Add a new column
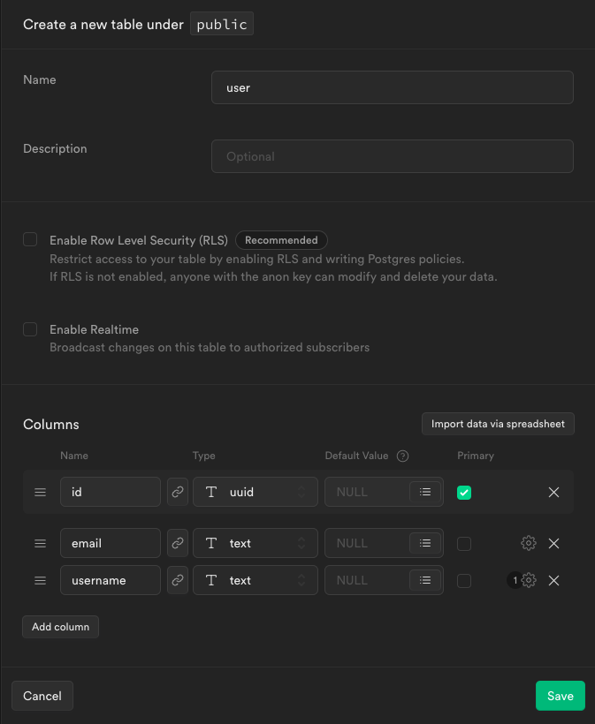 pyautogui.click(x=60, y=626)
